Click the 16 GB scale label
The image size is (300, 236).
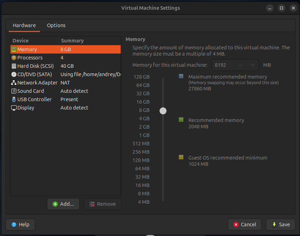pyautogui.click(x=143, y=102)
